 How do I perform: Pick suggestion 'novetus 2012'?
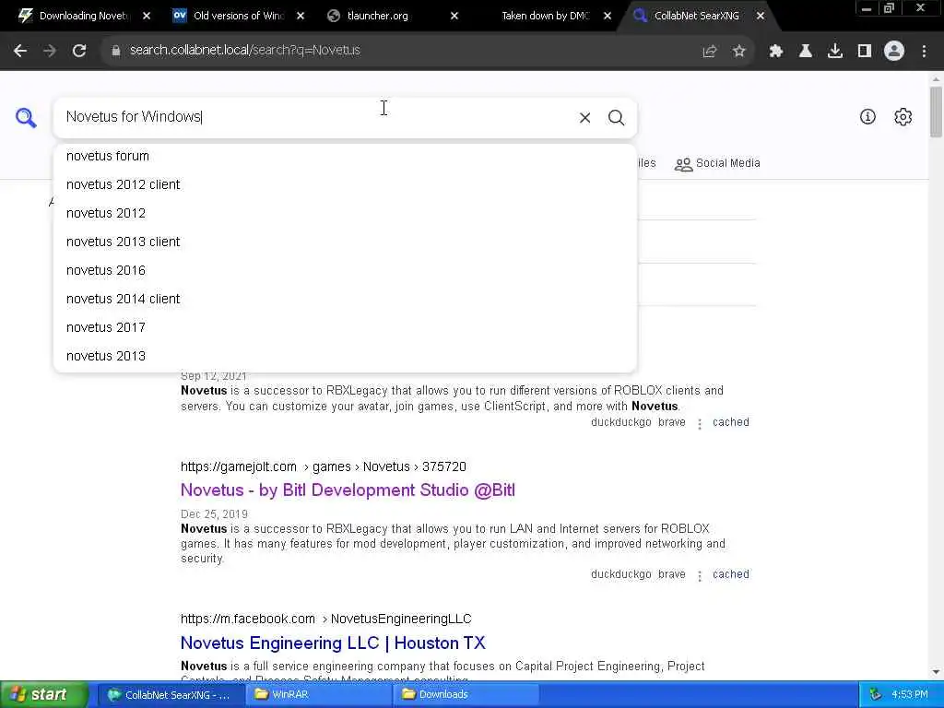click(x=345, y=213)
